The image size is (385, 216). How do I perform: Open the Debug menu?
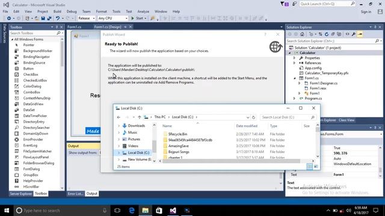tap(72, 11)
